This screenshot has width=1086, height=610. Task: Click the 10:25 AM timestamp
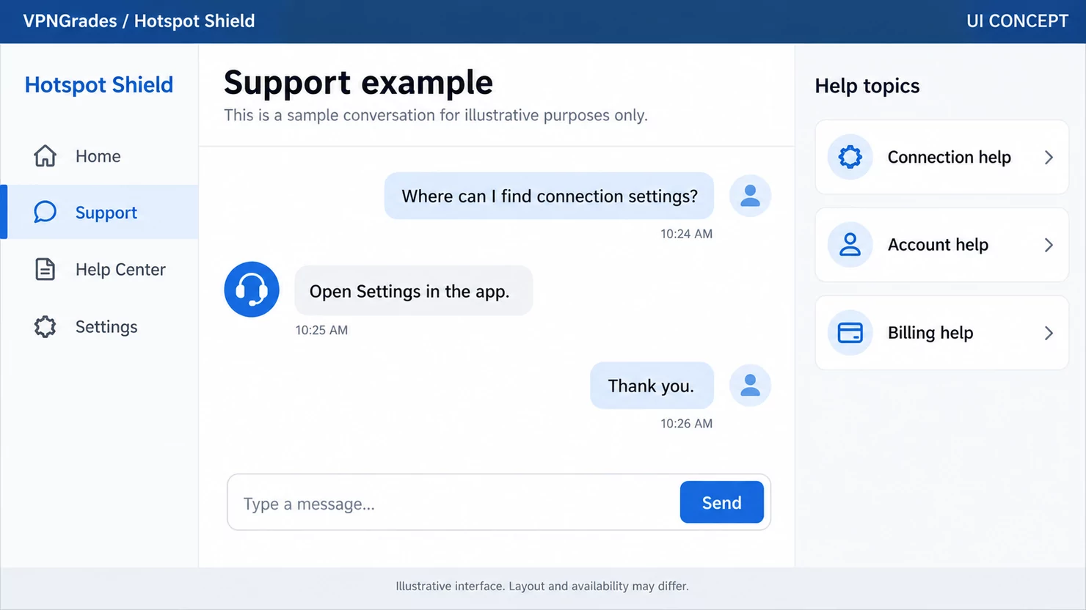[x=321, y=330]
